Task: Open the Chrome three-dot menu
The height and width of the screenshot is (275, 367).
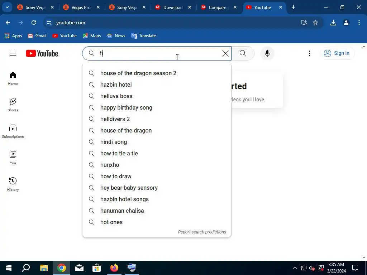Action: tap(359, 23)
